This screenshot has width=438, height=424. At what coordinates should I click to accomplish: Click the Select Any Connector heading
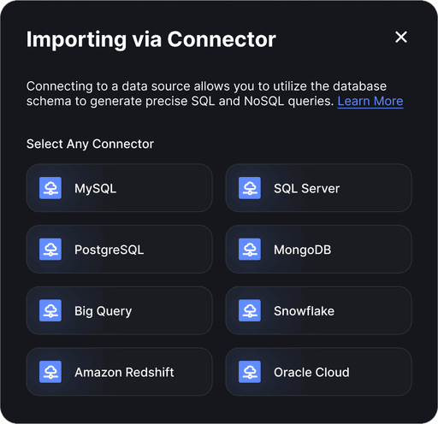[90, 144]
